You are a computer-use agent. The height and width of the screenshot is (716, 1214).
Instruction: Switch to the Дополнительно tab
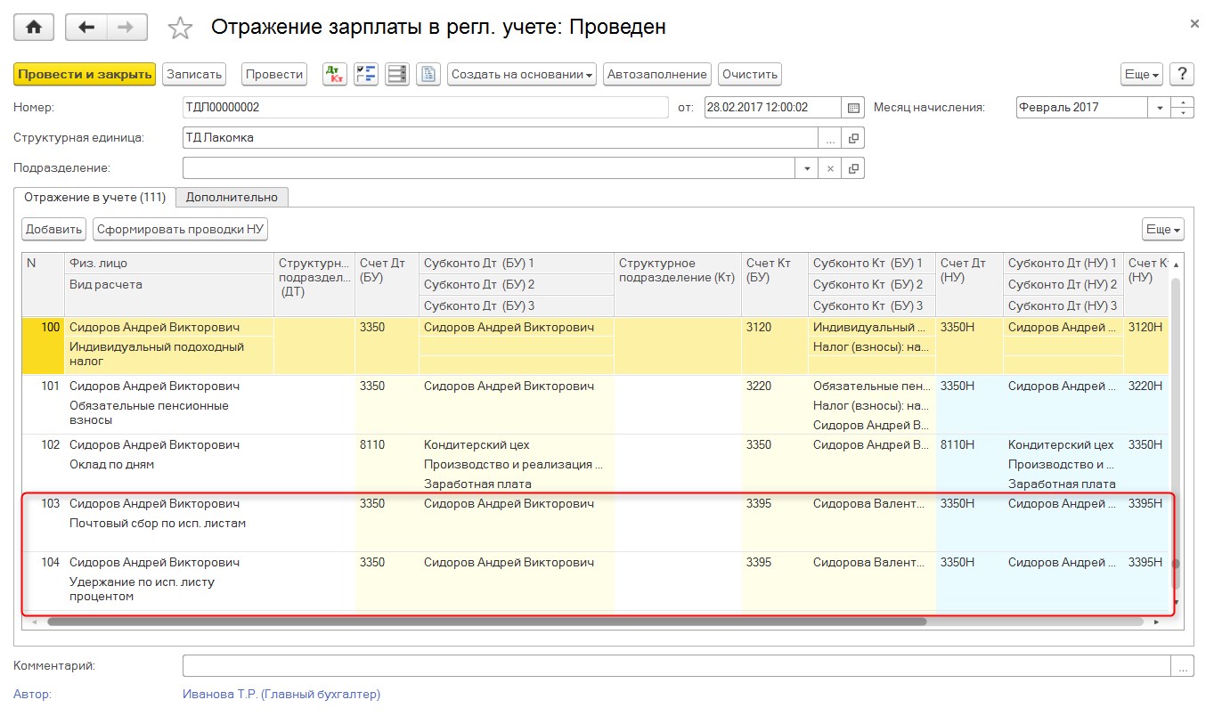click(232, 197)
